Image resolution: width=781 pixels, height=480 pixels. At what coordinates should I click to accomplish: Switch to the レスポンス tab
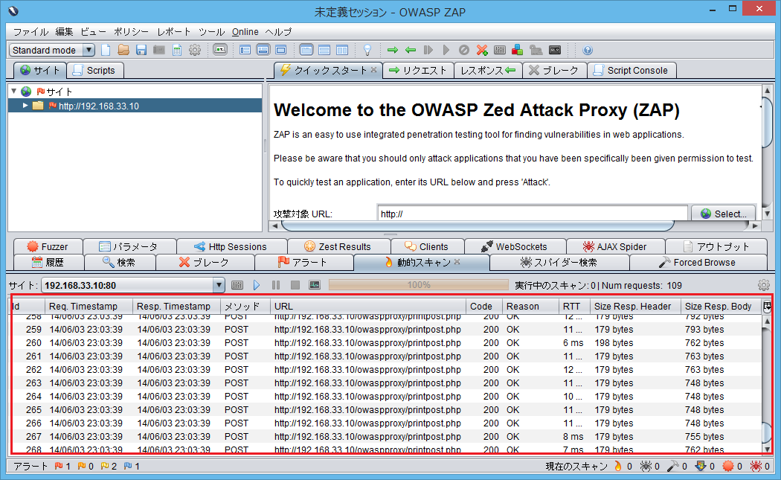[488, 70]
